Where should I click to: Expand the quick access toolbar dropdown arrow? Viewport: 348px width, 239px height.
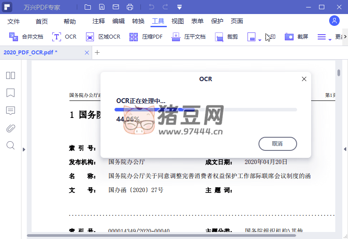coord(179,7)
